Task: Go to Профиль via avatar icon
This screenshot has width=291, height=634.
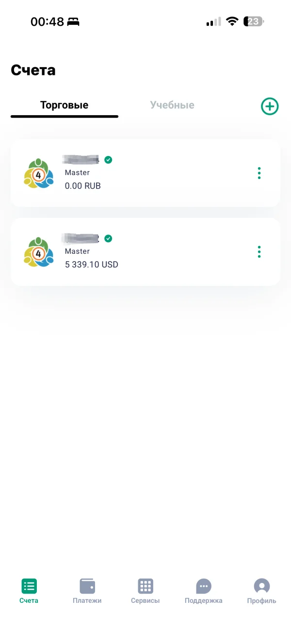Action: point(262,586)
